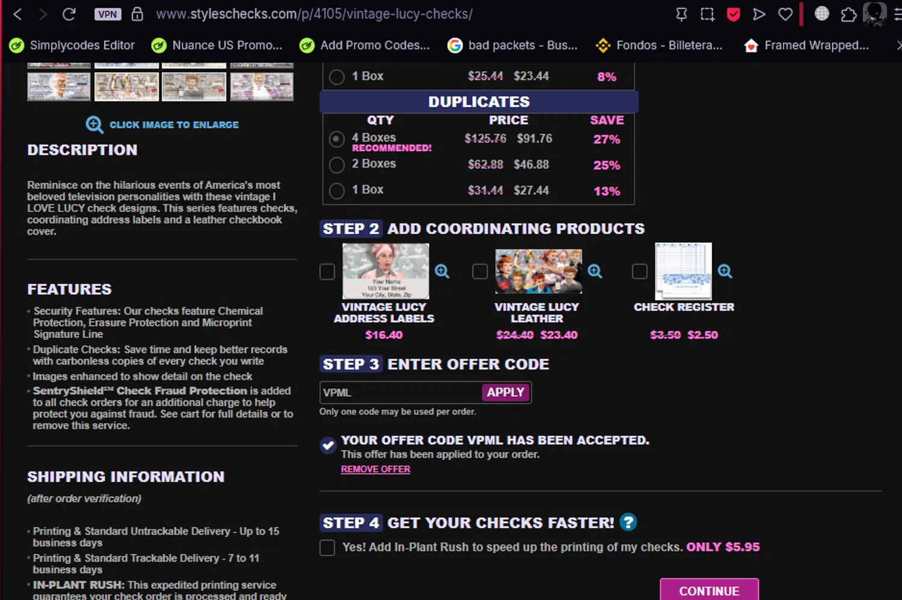Image resolution: width=902 pixels, height=600 pixels.
Task: Check the Check Register box
Action: pyautogui.click(x=640, y=272)
